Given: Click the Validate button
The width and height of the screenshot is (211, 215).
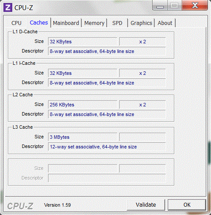Looking at the screenshot, I should [x=146, y=205].
